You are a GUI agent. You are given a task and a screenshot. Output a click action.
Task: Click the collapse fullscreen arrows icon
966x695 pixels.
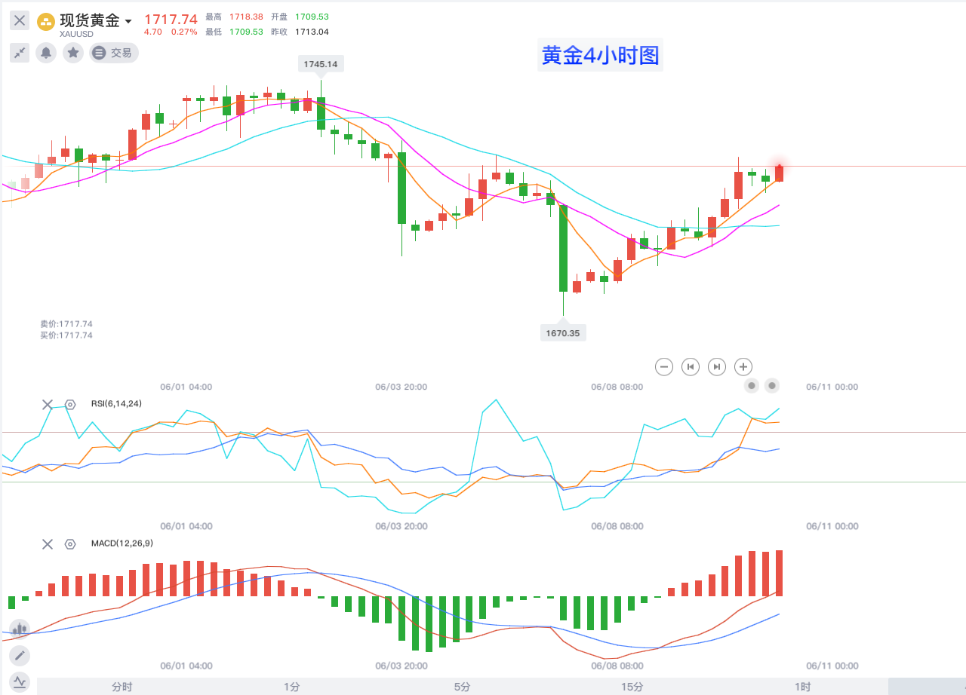[20, 53]
